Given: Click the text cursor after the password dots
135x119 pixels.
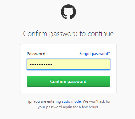Looking at the screenshot, I should [53, 64].
